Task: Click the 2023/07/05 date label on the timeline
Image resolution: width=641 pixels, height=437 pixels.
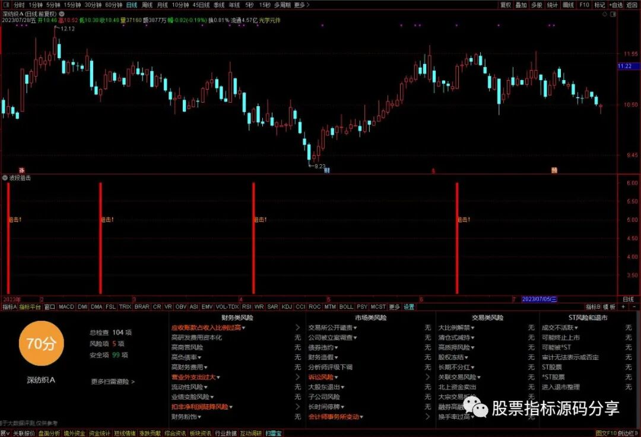Action: pos(539,299)
